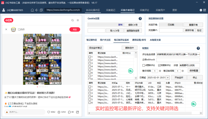
Task: Sort comments by the 时间 column header
Action: tap(115, 83)
